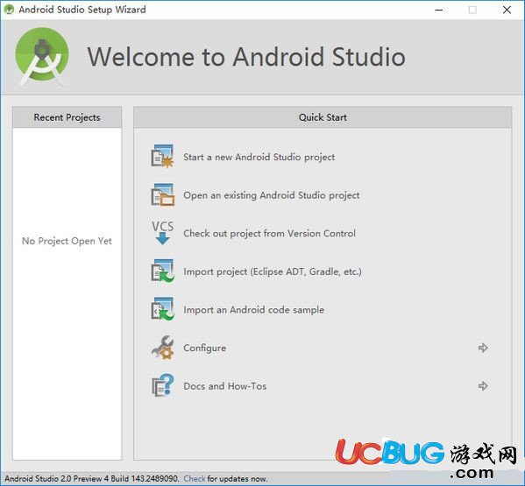The width and height of the screenshot is (525, 486).
Task: Open the Configure menu entry
Action: (x=204, y=349)
